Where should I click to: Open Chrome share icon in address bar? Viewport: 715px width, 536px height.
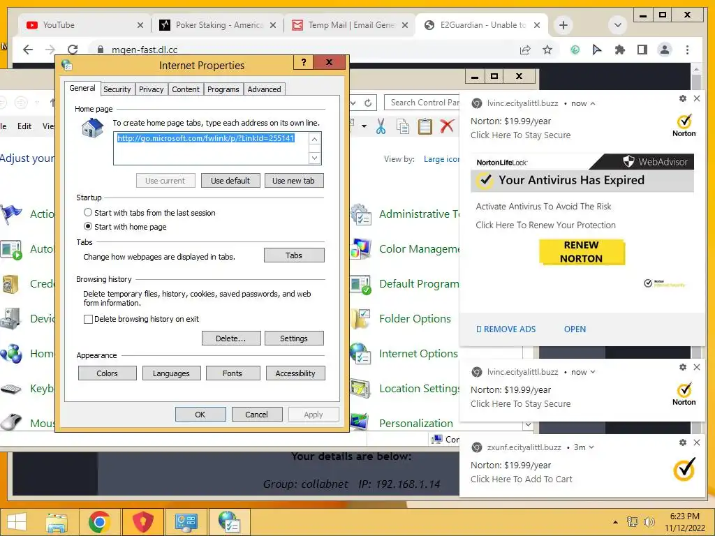click(525, 50)
